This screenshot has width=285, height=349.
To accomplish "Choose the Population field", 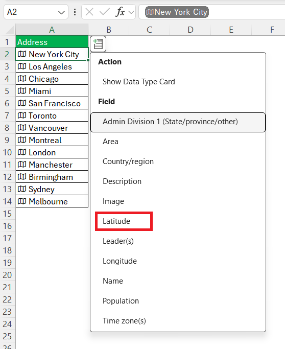I will [121, 300].
